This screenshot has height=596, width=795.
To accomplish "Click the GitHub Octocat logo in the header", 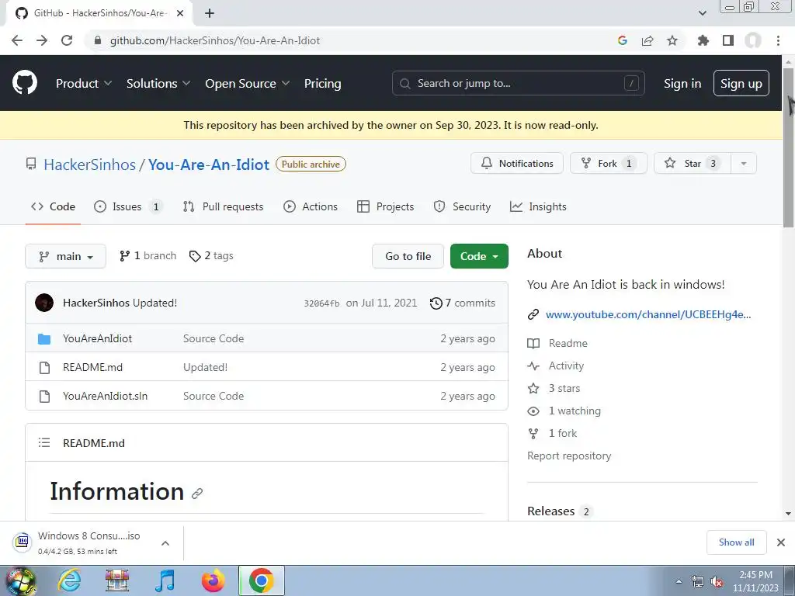I will click(x=24, y=83).
